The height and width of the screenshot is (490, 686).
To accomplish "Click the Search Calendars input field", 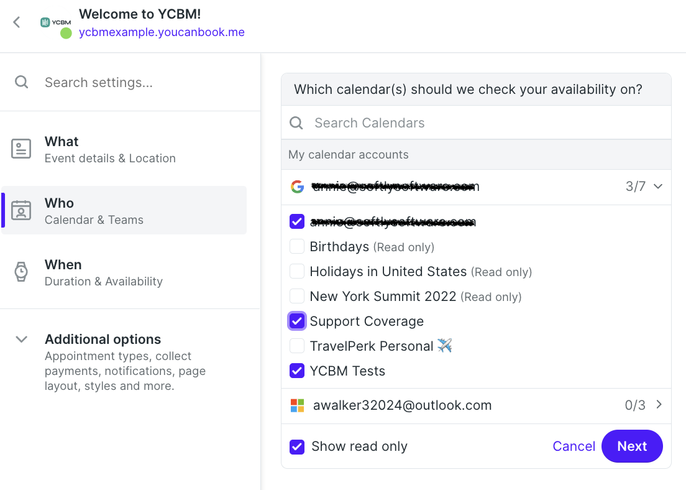I will click(x=476, y=123).
